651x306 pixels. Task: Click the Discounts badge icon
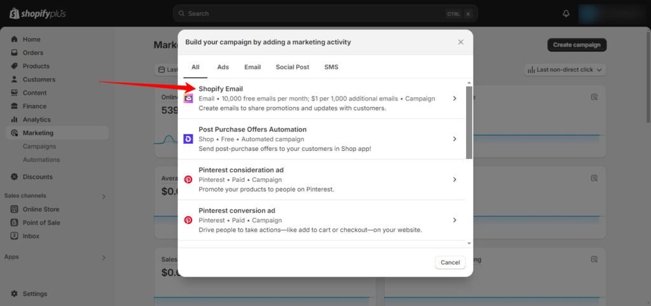pos(15,176)
